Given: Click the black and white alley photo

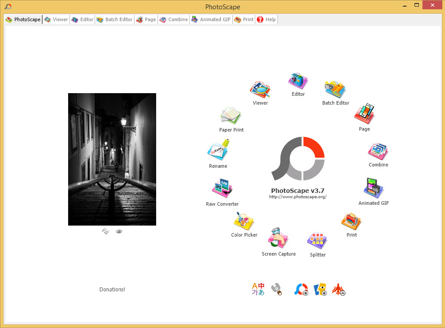Looking at the screenshot, I should [x=112, y=159].
